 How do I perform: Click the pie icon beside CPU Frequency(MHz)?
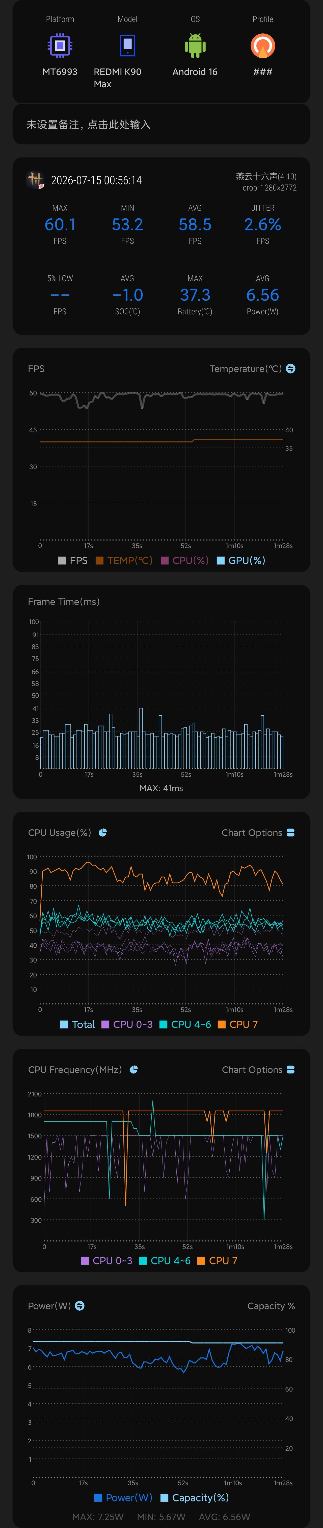(134, 1069)
